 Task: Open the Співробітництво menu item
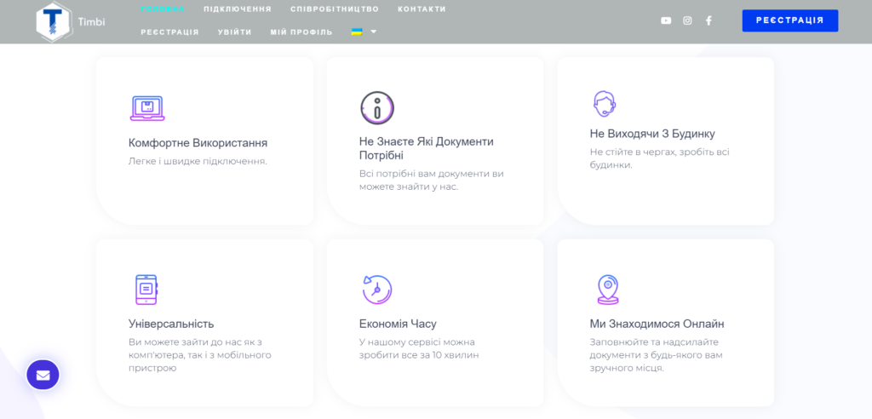335,9
